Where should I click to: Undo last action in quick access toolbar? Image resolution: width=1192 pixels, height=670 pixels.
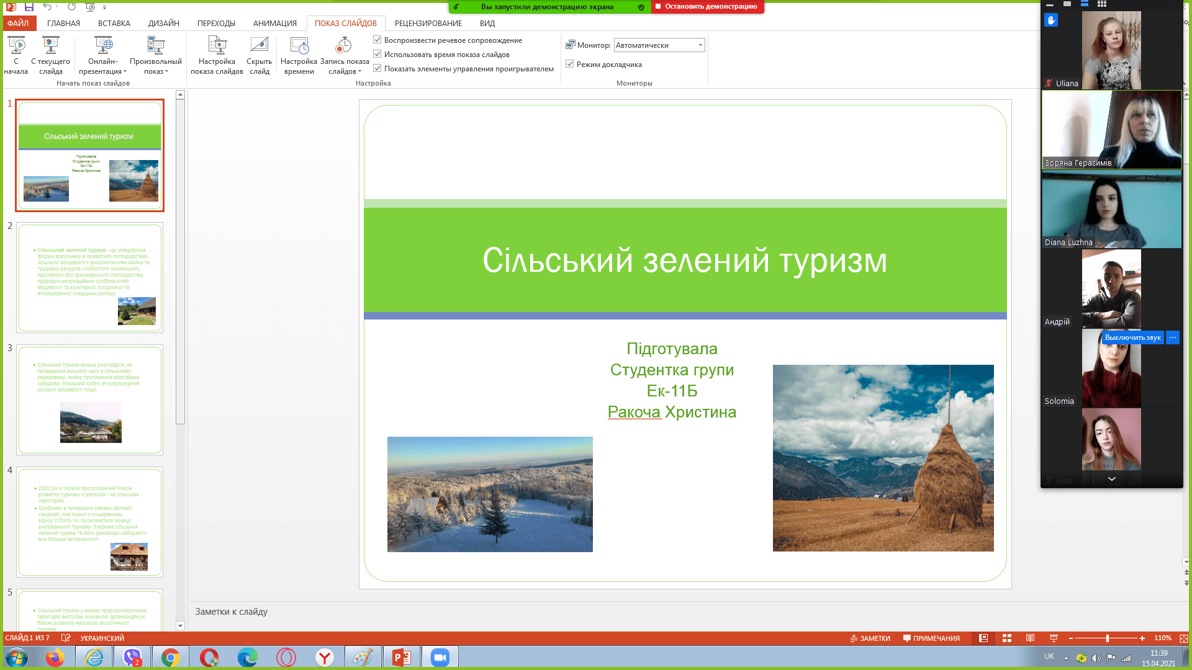point(47,7)
